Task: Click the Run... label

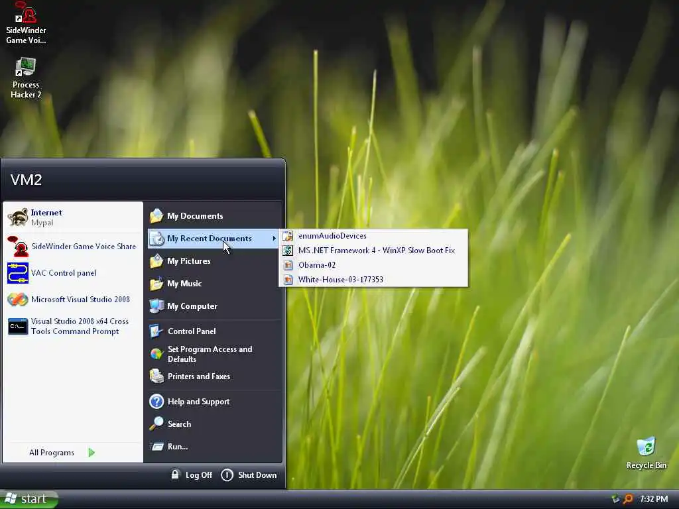Action: point(178,447)
